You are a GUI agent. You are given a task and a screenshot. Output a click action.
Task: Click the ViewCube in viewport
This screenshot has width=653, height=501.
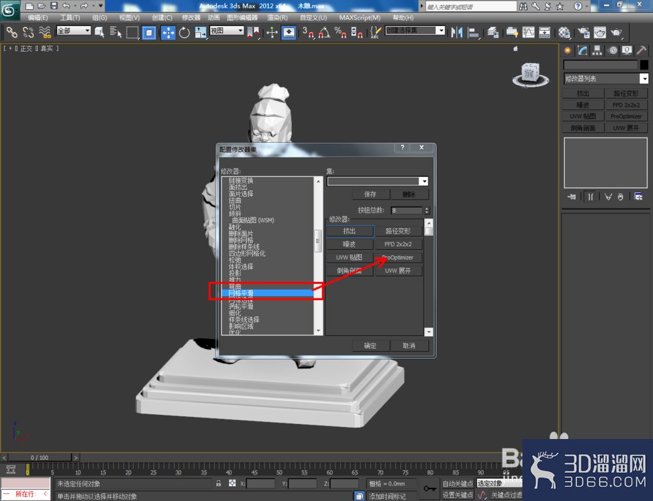(530, 74)
